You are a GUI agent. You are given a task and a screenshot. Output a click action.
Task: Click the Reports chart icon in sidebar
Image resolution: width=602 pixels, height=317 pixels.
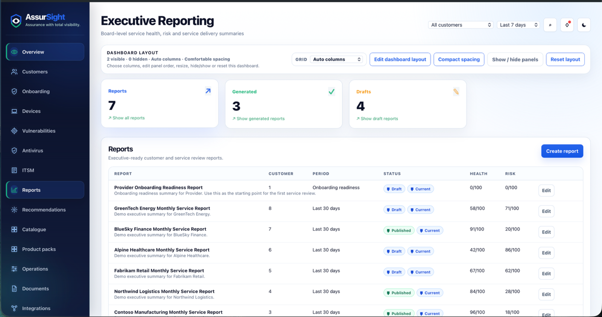click(x=14, y=190)
